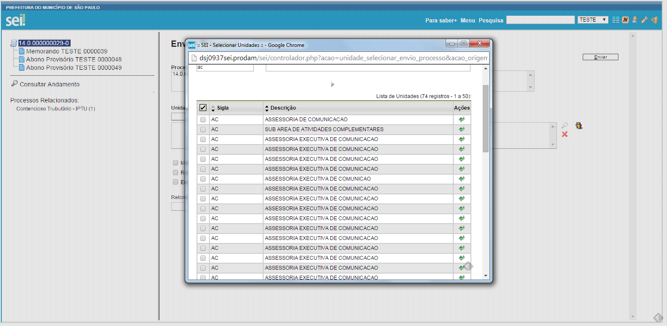
Task: Open the Menu item in the header
Action: (x=468, y=20)
